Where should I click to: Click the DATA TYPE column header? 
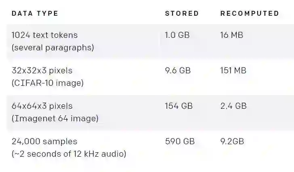pos(35,13)
